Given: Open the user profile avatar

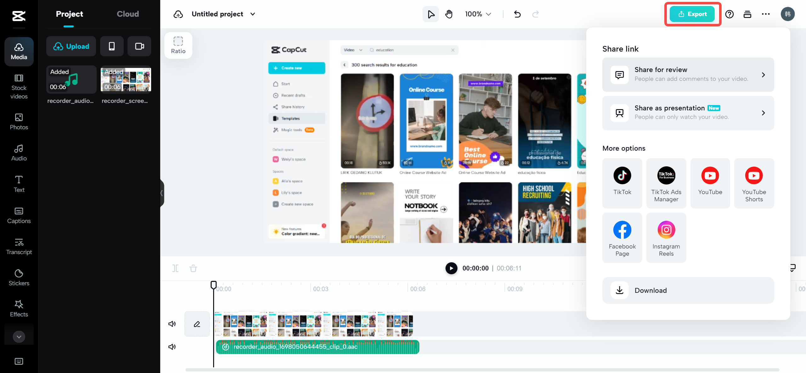Looking at the screenshot, I should pyautogui.click(x=787, y=14).
